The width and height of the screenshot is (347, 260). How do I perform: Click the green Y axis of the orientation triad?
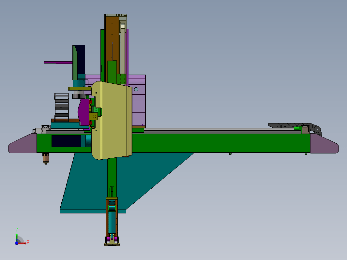click(x=17, y=238)
